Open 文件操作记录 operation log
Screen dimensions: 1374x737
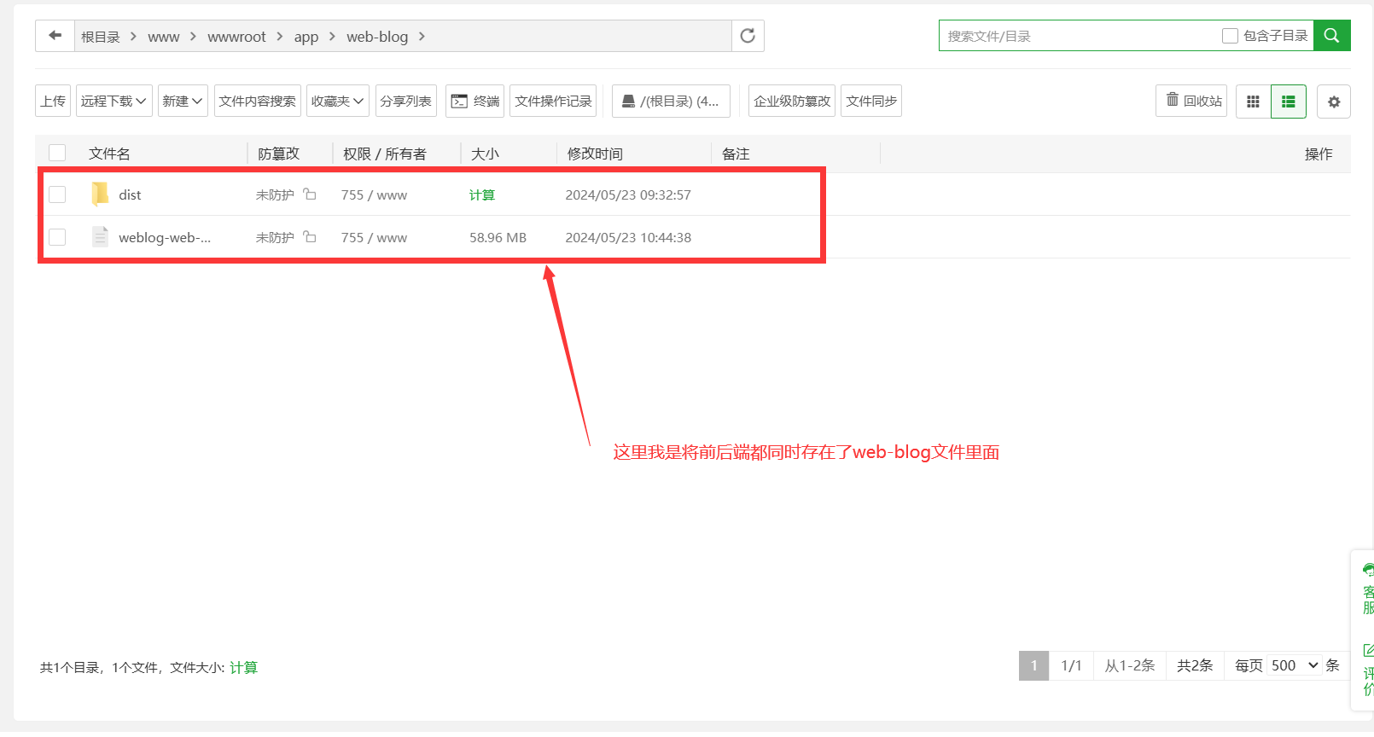553,101
